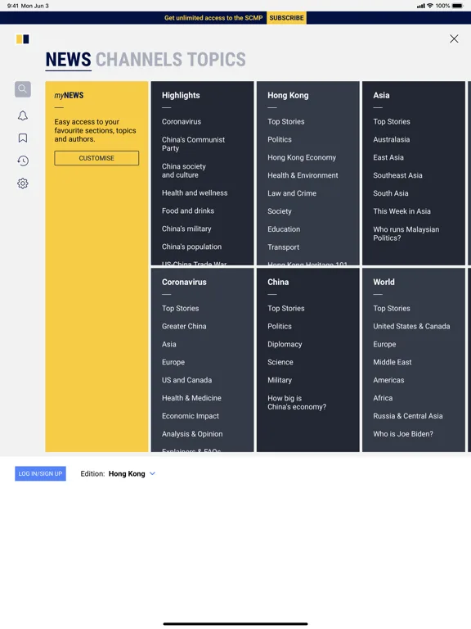Screen dimensions: 471x629
Task: Open notifications bell icon
Action: 23,115
